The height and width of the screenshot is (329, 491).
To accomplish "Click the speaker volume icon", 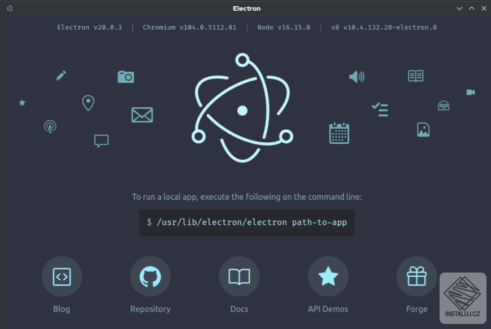I will tap(357, 77).
